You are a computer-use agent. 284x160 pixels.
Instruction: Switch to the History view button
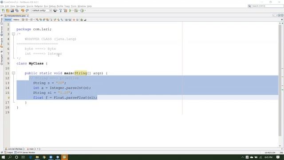tap(16, 20)
